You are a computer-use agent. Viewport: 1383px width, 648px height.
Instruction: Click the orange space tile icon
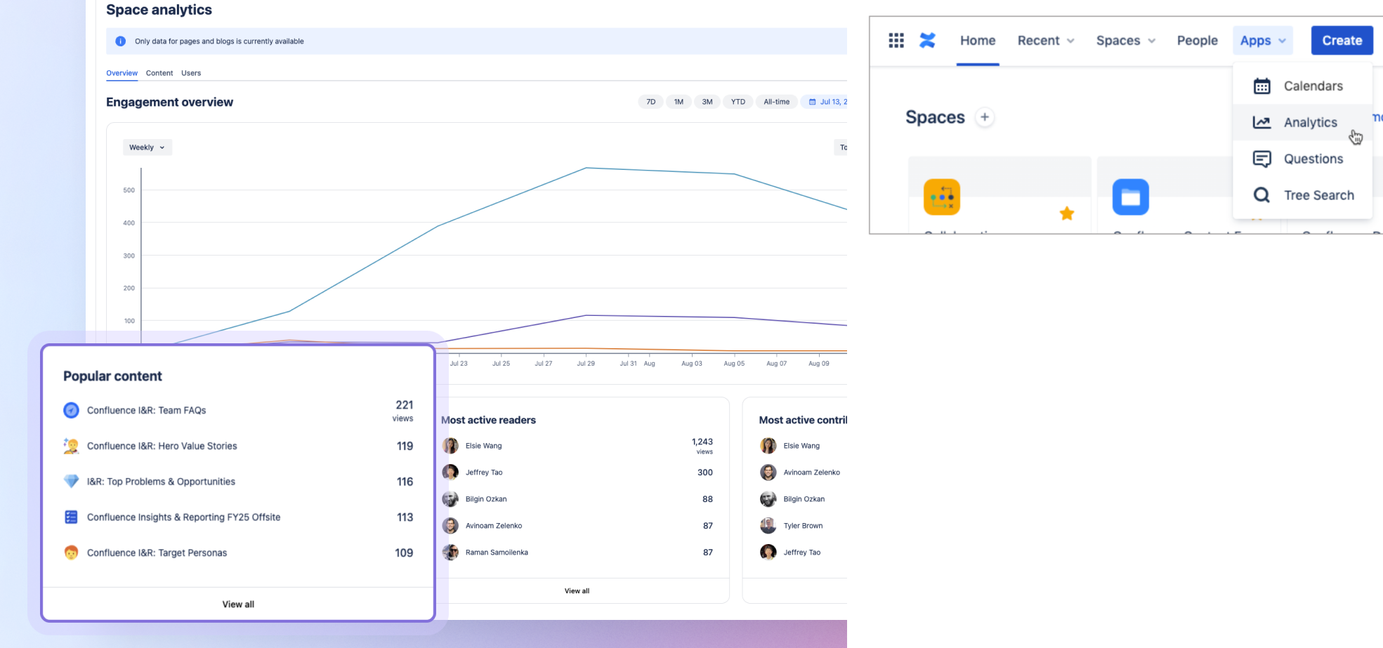pos(941,197)
